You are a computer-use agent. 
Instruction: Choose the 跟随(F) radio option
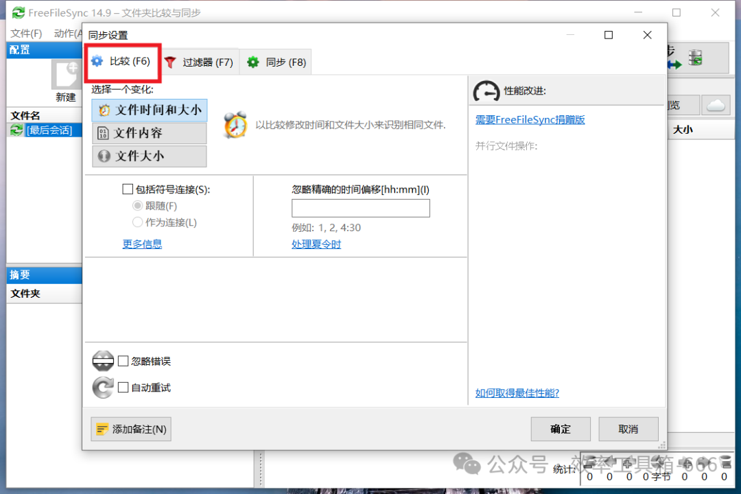tap(137, 206)
